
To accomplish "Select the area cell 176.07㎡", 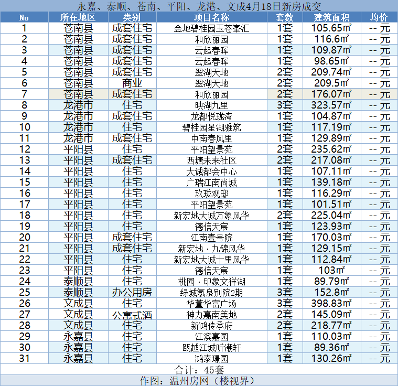I will 331,94.
